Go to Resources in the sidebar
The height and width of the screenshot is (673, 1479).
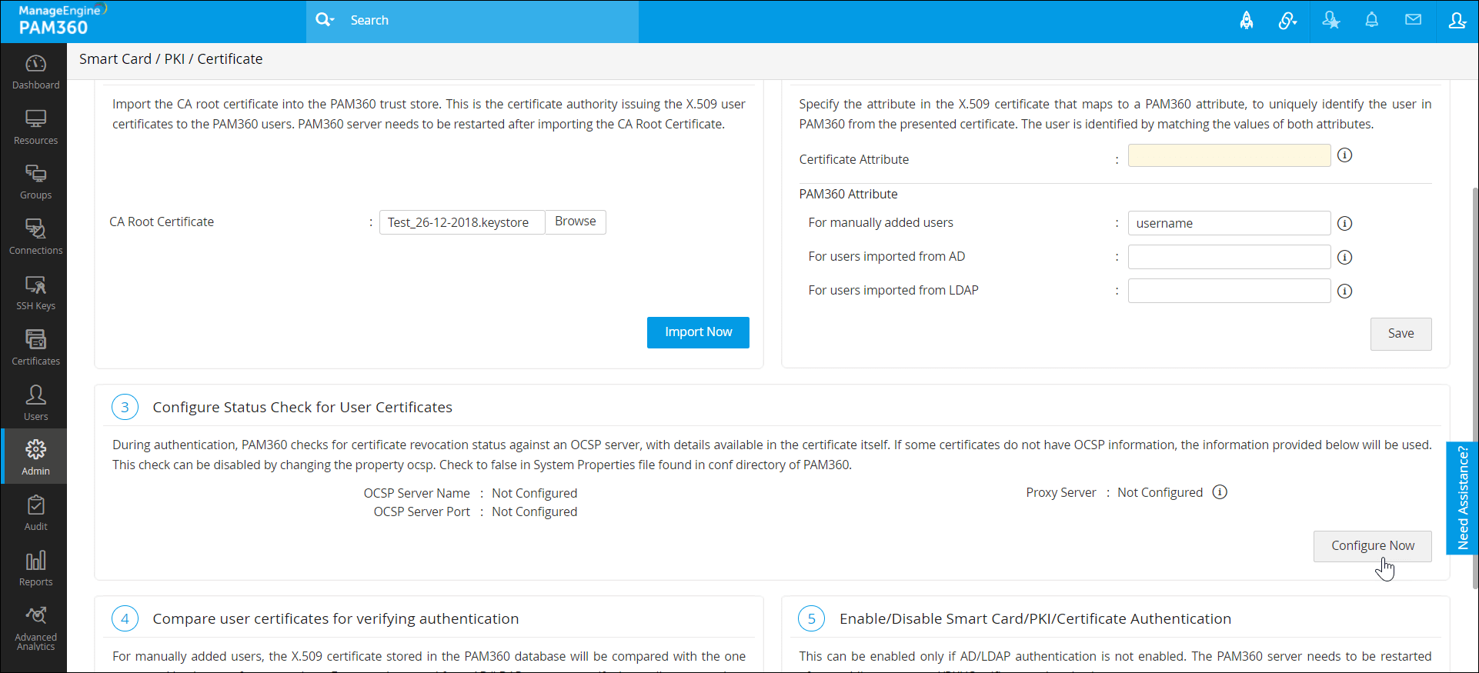[x=35, y=127]
